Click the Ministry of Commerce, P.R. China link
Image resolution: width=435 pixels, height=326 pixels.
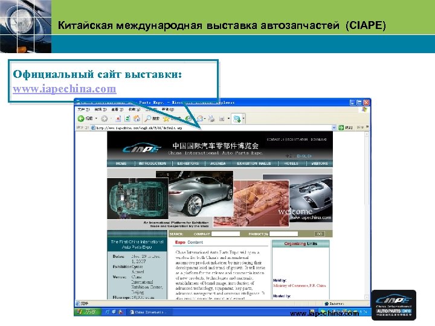(x=300, y=286)
